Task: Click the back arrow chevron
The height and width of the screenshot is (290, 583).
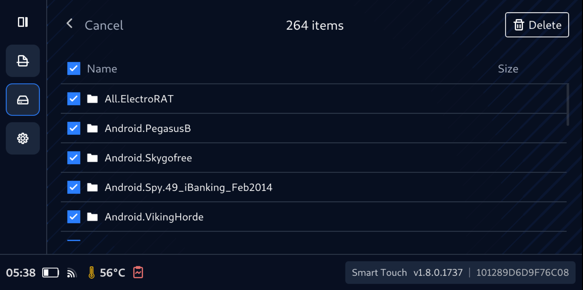Action: (69, 23)
